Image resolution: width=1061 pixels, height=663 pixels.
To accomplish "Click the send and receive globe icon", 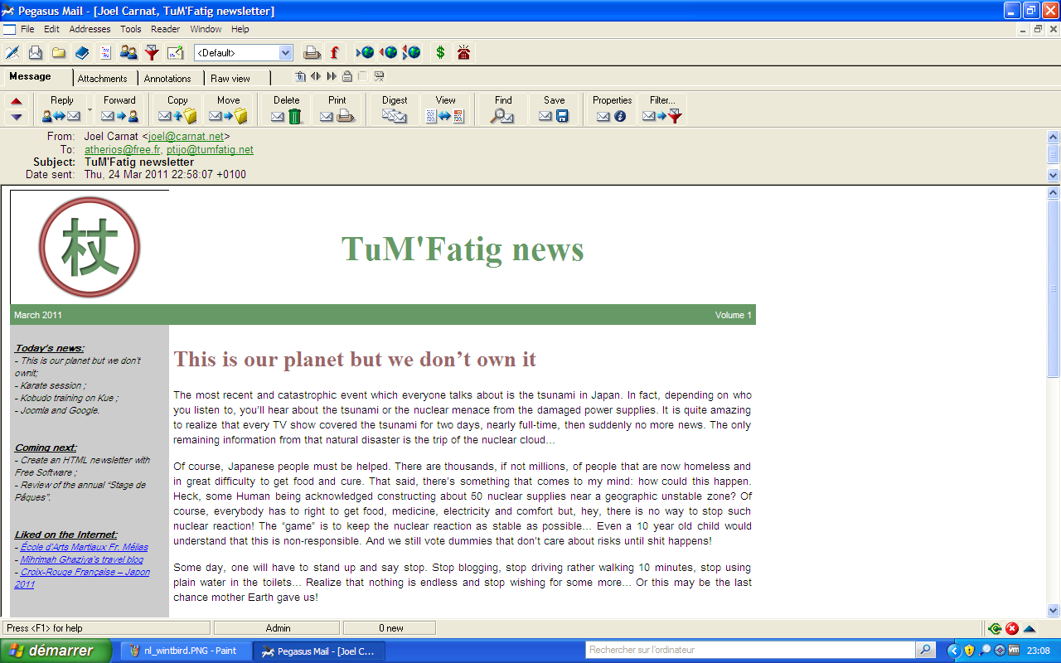I will pos(411,52).
